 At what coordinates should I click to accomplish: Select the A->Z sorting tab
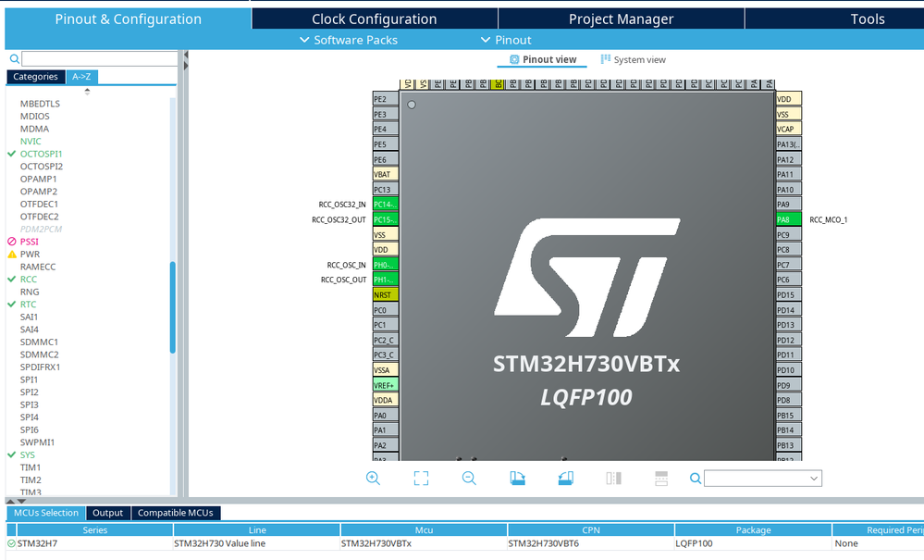point(81,77)
